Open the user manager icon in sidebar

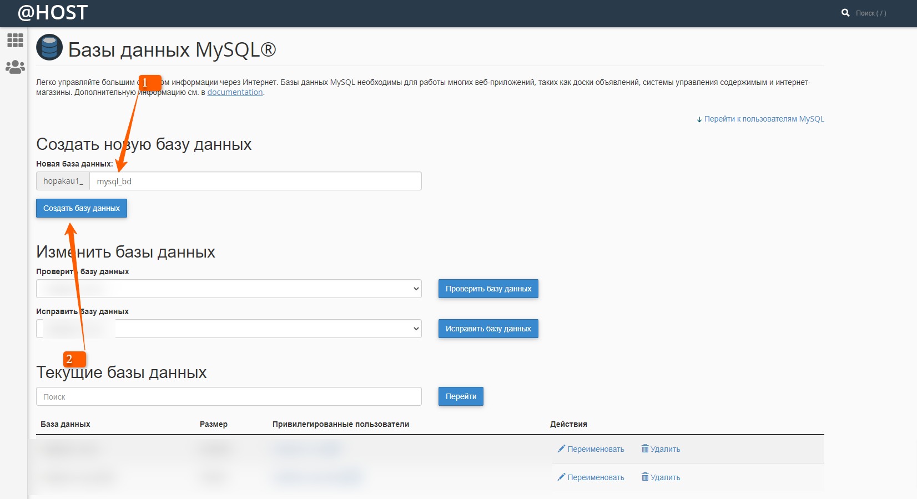tap(15, 67)
